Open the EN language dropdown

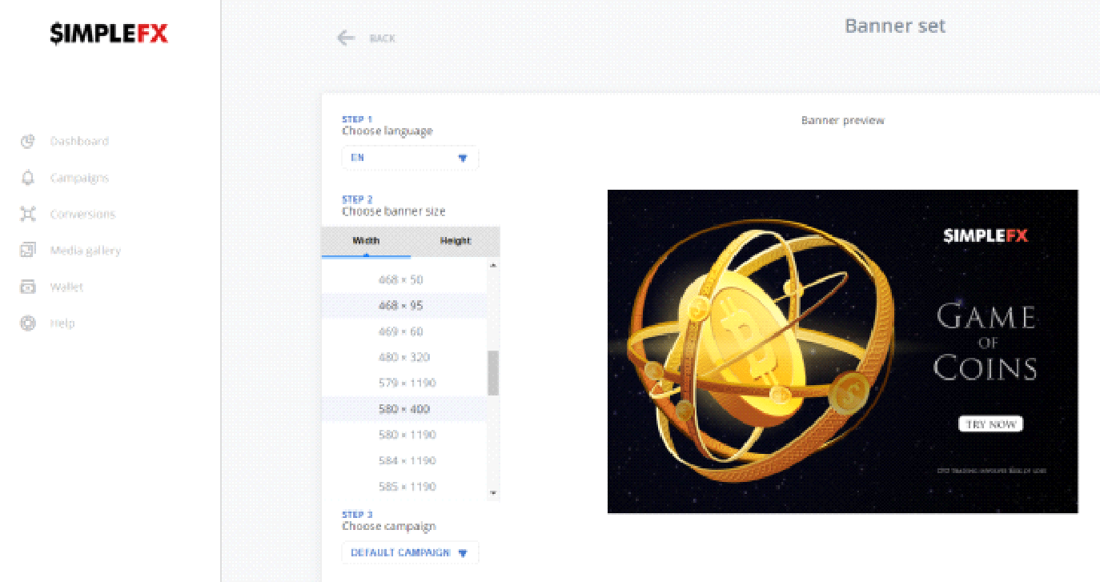coord(410,158)
